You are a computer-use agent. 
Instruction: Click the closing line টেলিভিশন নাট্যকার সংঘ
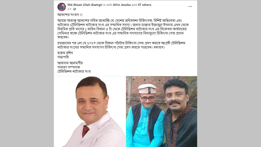pyautogui.click(x=74, y=71)
